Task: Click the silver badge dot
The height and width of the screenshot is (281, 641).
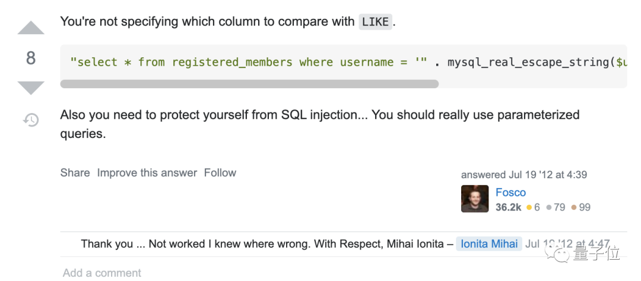Action: click(x=549, y=207)
